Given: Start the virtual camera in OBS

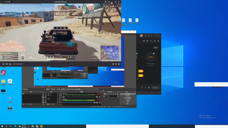Looking at the screenshot, I should (x=128, y=98).
